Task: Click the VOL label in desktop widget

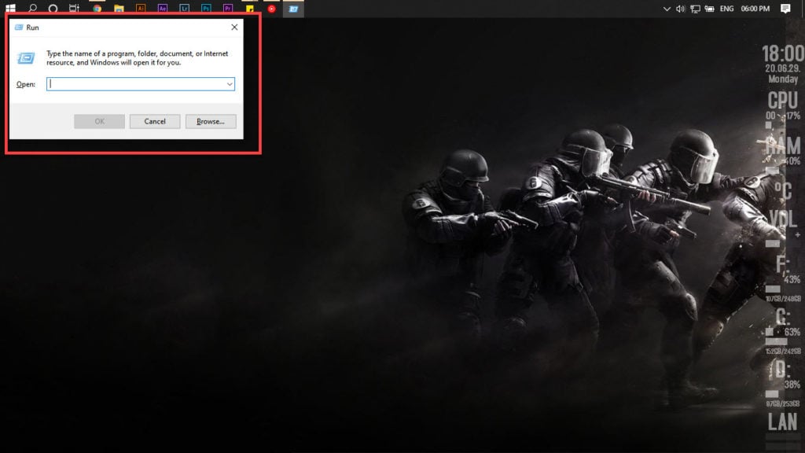Action: click(783, 220)
